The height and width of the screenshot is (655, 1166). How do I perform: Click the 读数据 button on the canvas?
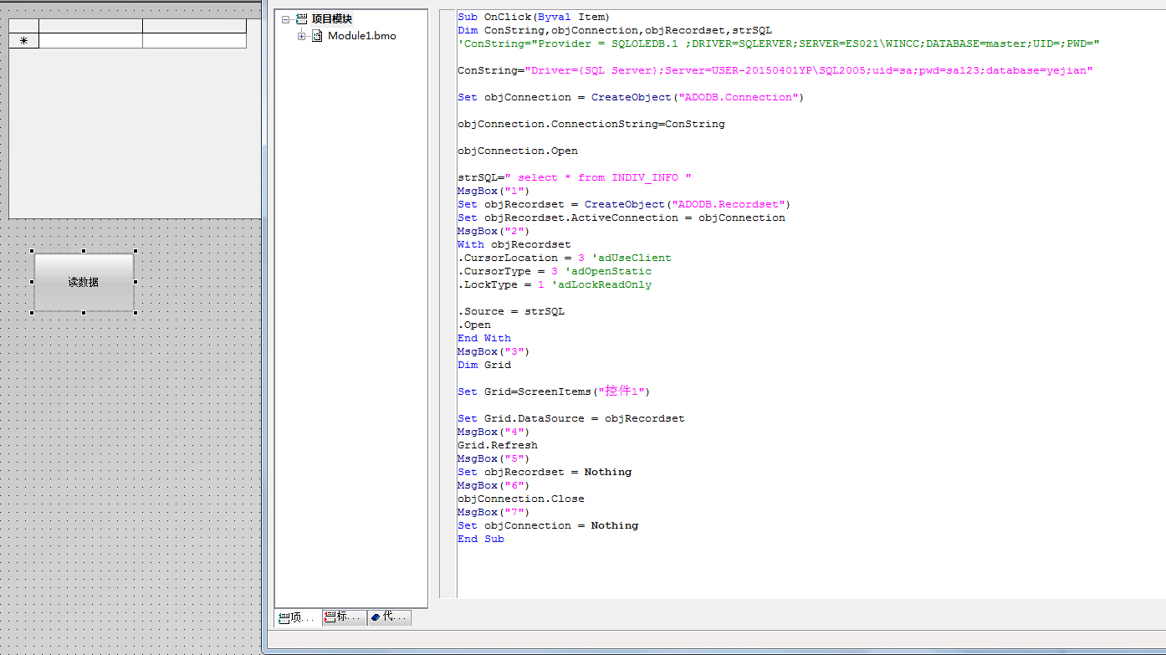84,282
